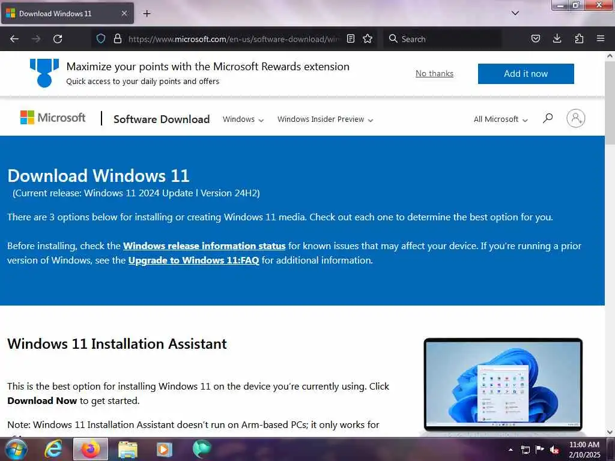Go back to the previous page
615x461 pixels.
(14, 39)
